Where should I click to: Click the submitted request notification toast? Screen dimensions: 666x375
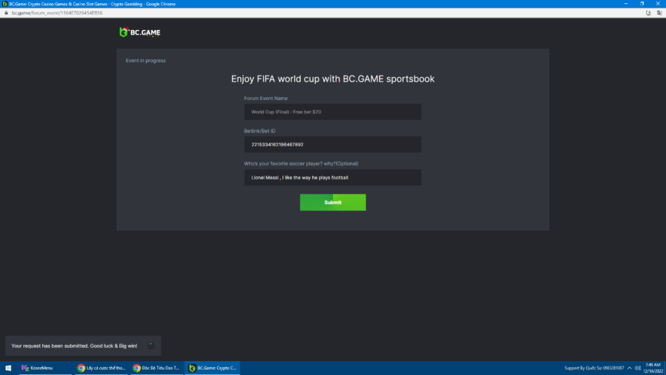75,346
